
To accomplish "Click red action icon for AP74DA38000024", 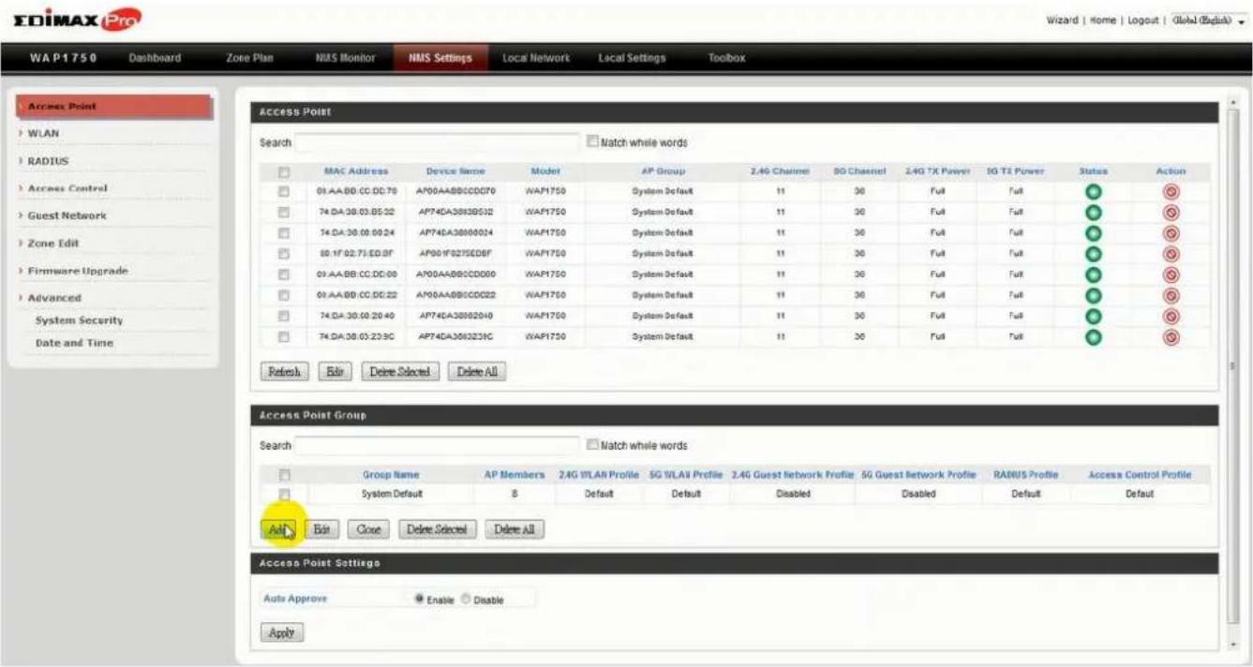I will click(x=1171, y=233).
